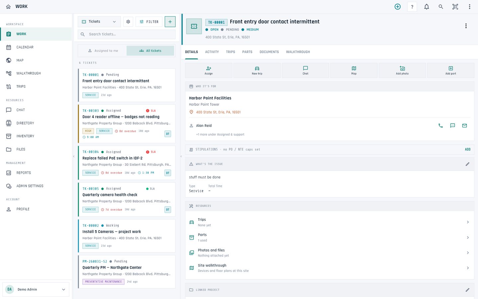Open Reports in the sidebar
The height and width of the screenshot is (299, 478).
click(36, 173)
